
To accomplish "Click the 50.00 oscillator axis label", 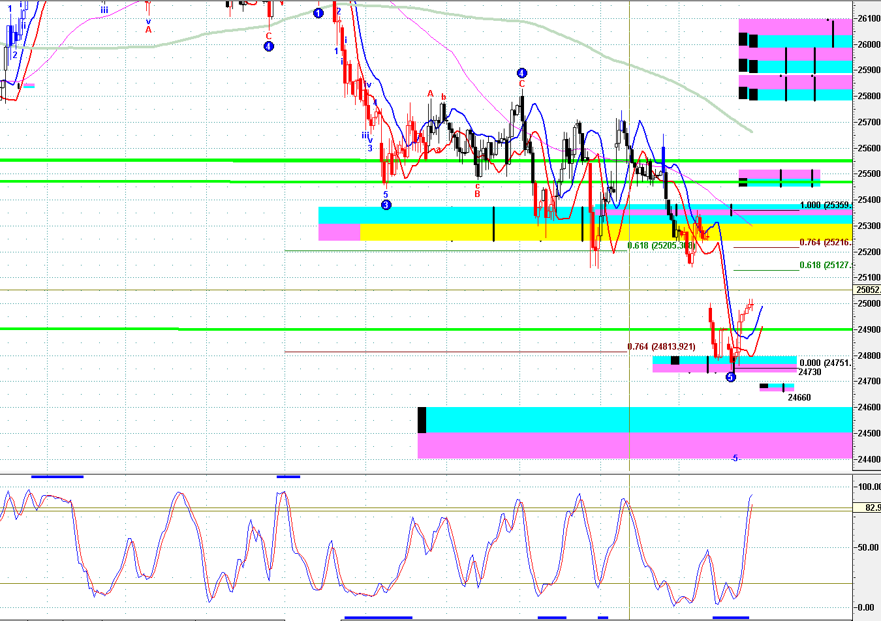I will pyautogui.click(x=869, y=547).
